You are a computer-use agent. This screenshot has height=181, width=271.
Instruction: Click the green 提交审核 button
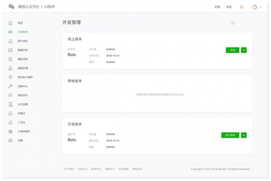click(230, 135)
